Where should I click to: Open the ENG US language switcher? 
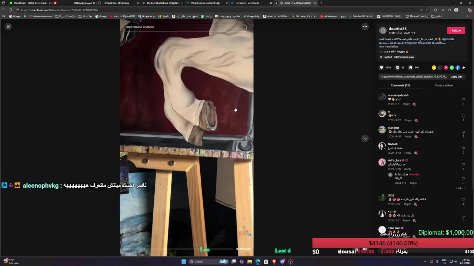444,262
